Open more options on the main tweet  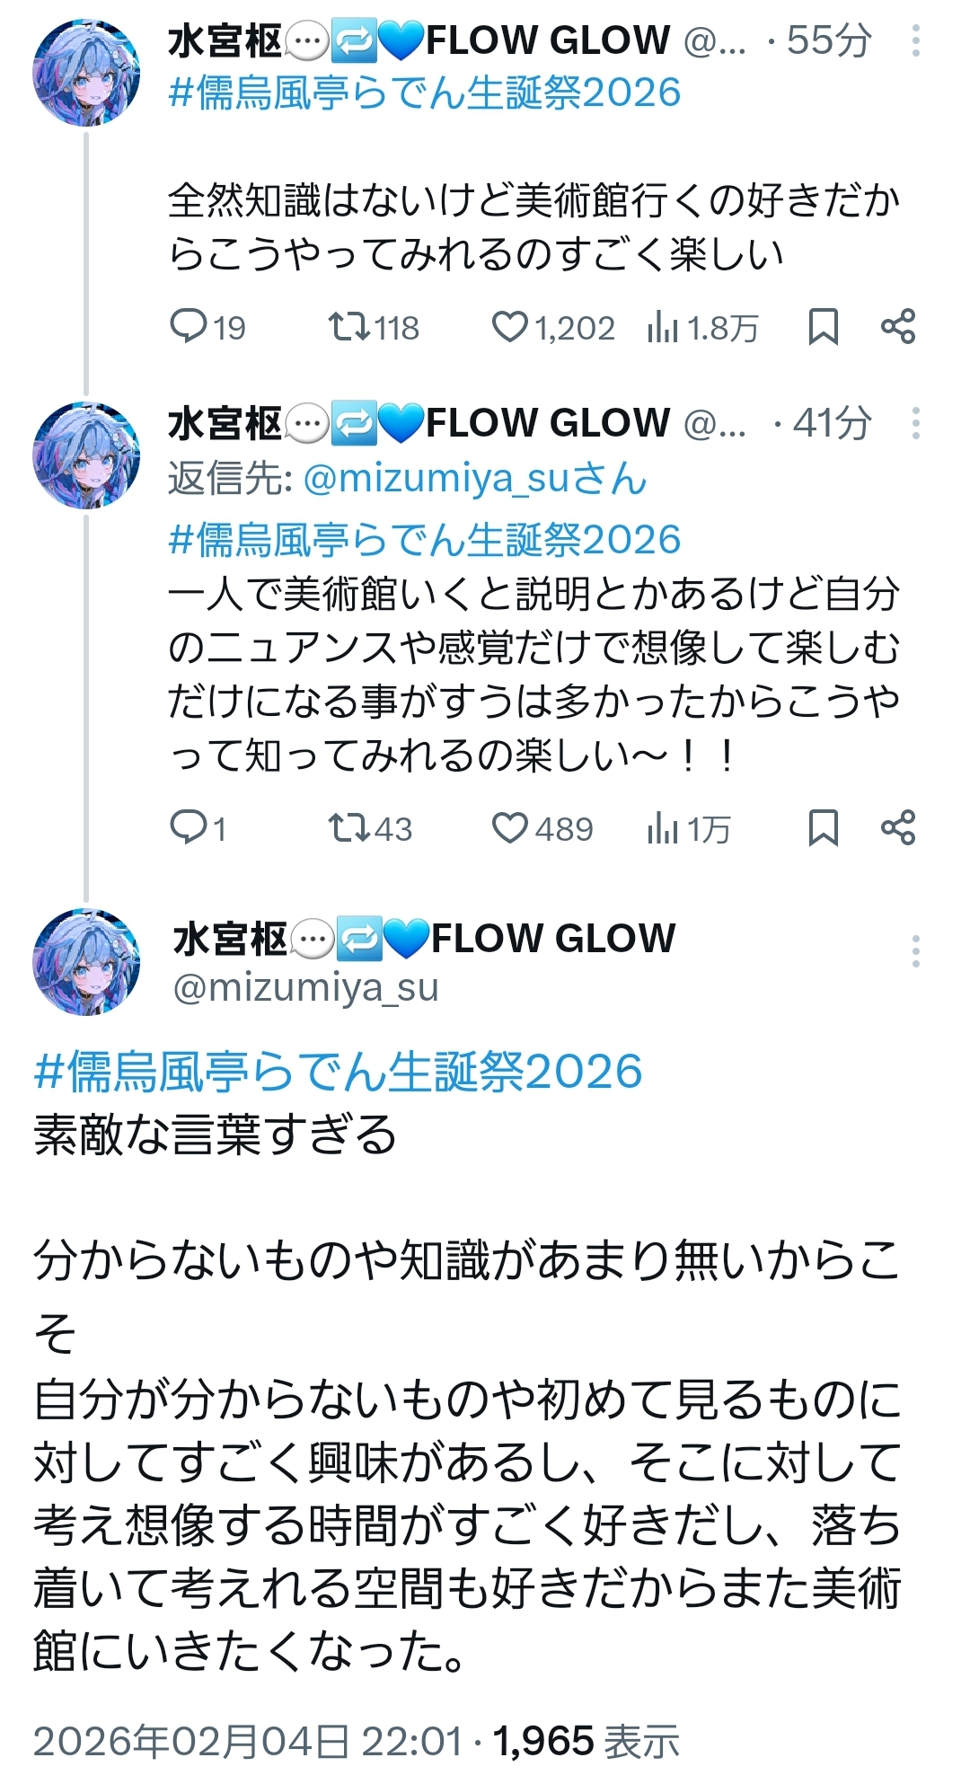click(915, 950)
